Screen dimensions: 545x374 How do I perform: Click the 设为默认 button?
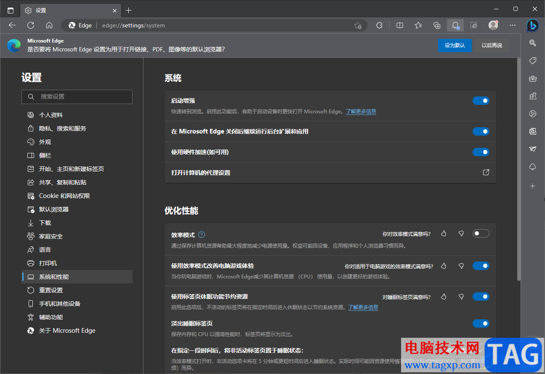[x=455, y=45]
